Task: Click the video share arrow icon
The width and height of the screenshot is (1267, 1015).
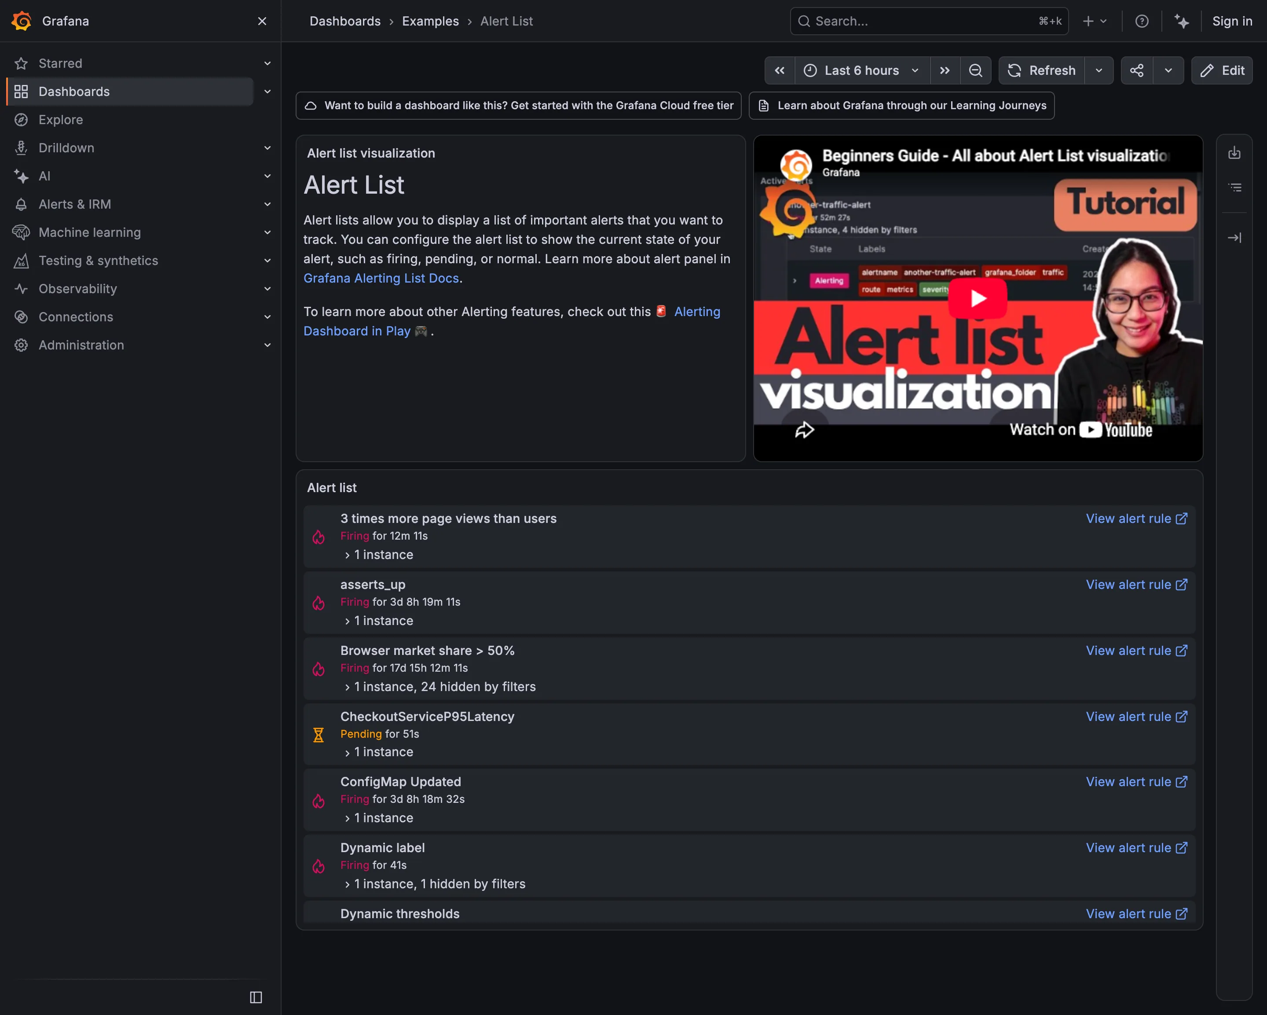Action: [x=805, y=430]
